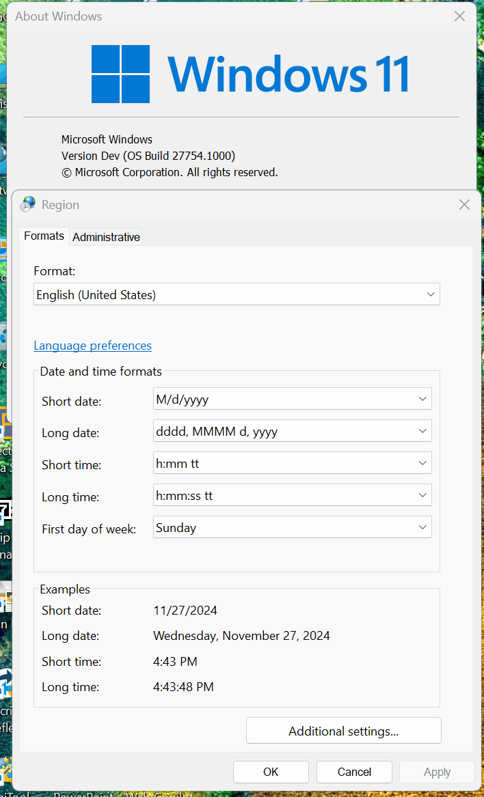This screenshot has height=797, width=484.
Task: Open the Format language dropdown
Action: click(x=237, y=294)
